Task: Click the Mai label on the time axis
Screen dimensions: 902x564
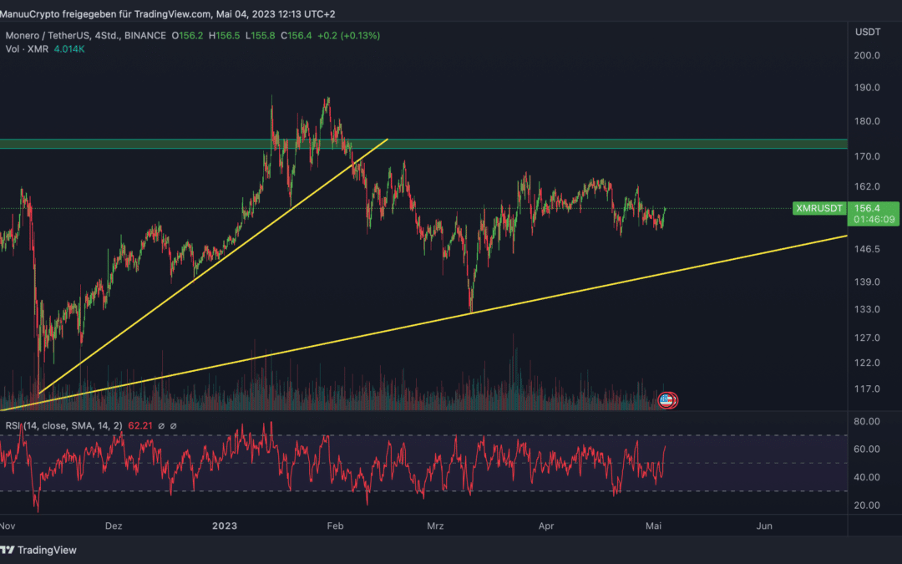Action: point(653,526)
